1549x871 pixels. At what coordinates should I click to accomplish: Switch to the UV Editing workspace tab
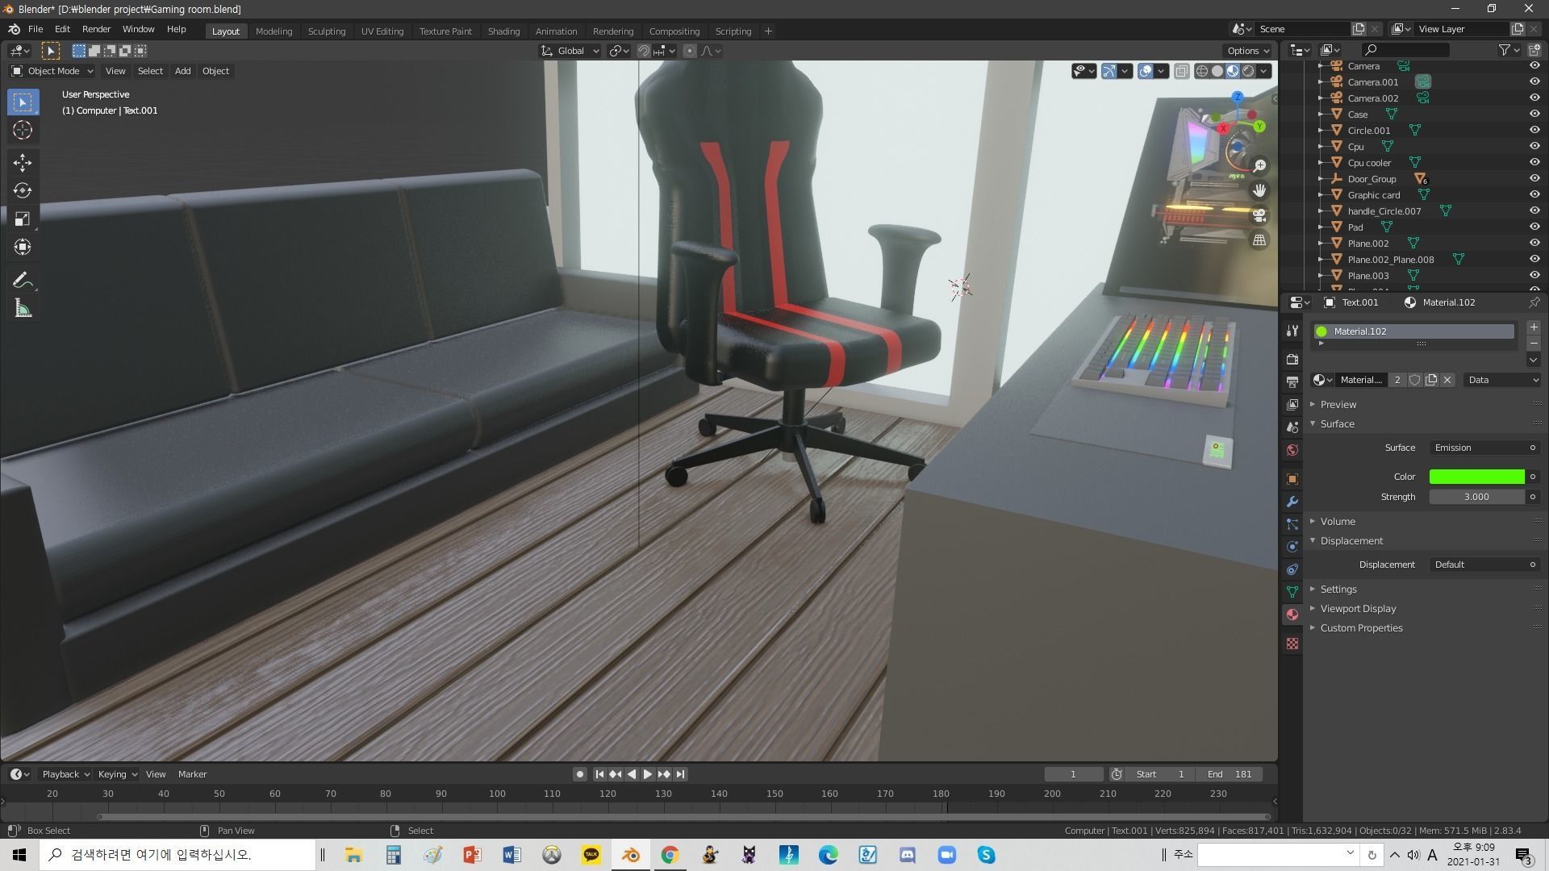pos(382,31)
